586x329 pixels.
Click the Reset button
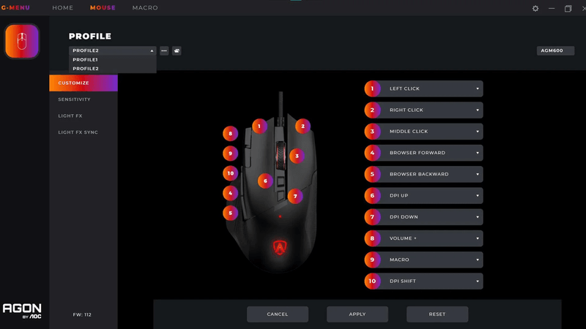[x=437, y=314]
